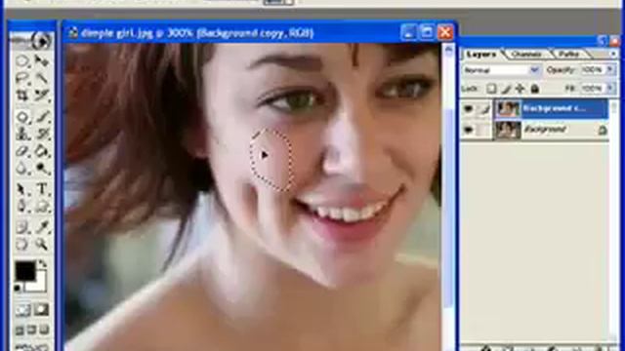This screenshot has height=351, width=625.
Task: Select the Clone Stamp tool
Action: (x=22, y=135)
